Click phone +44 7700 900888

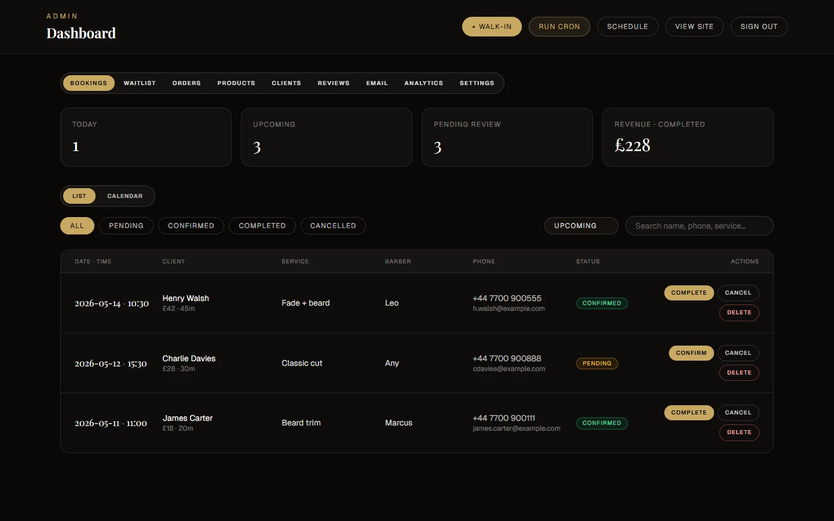click(x=507, y=358)
